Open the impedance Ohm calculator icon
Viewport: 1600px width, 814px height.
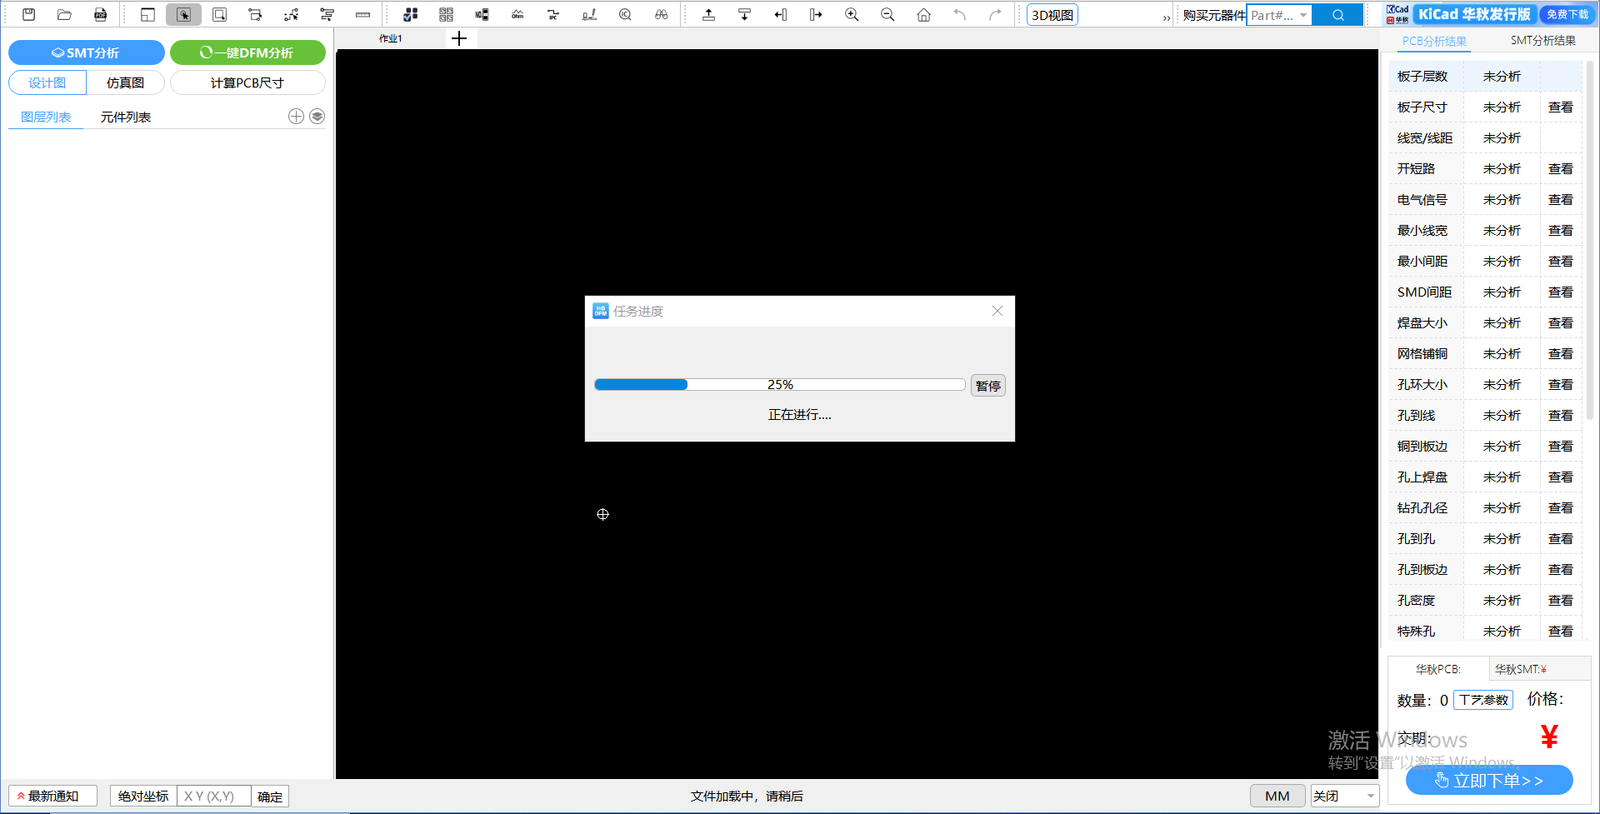click(x=517, y=14)
